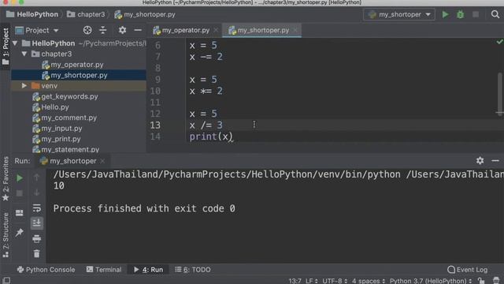Select my_operator.py in project tree
This screenshot has height=284, width=504.
77,65
